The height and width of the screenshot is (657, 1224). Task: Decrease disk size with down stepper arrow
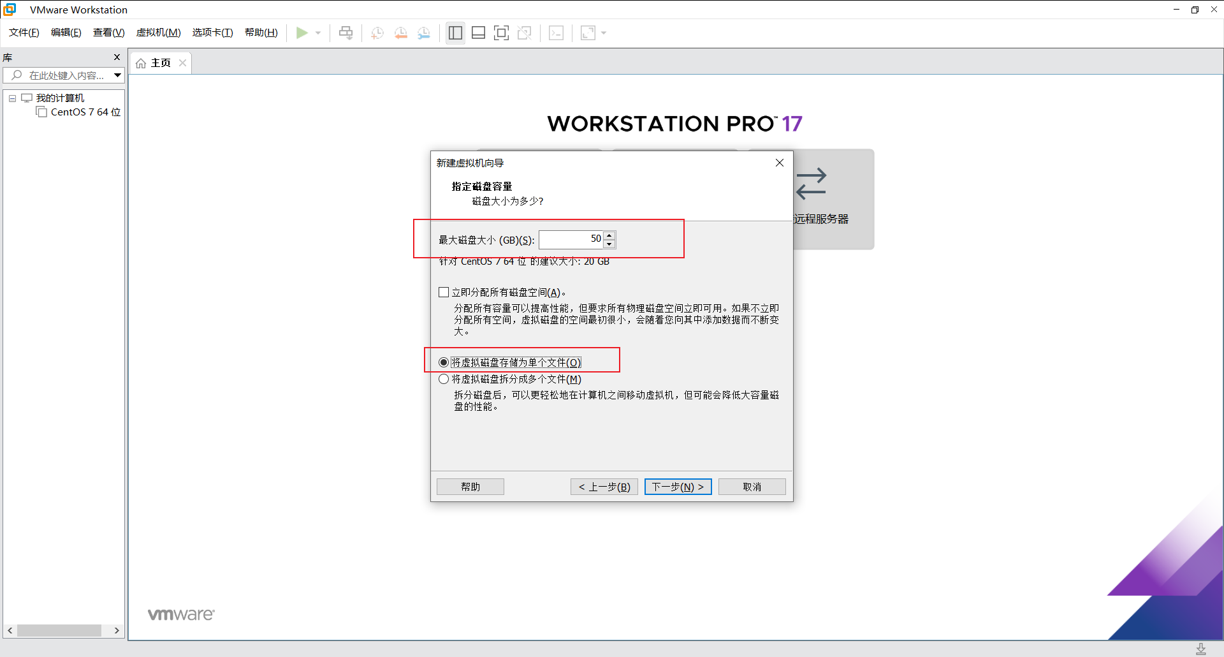(x=609, y=244)
